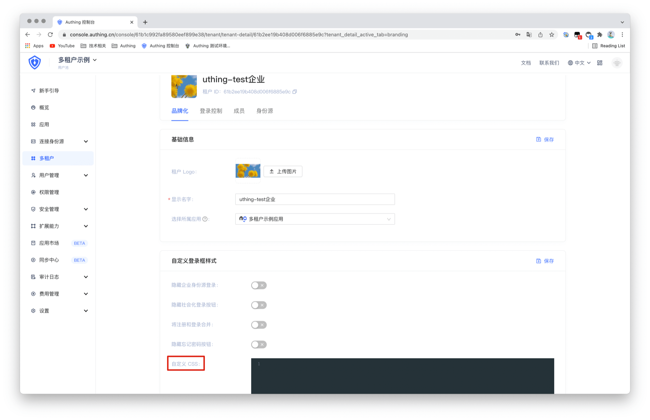Image resolution: width=650 pixels, height=420 pixels.
Task: Open the 应用市场 BETA section
Action: [x=49, y=243]
